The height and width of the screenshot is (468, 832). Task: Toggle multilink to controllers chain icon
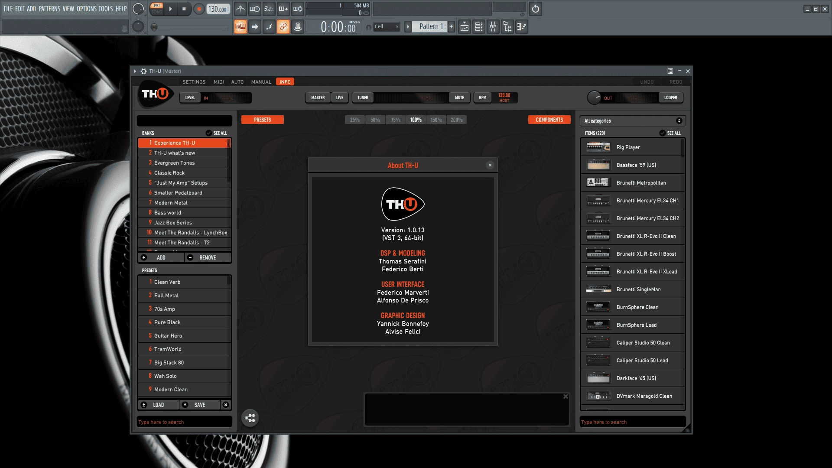click(x=283, y=27)
